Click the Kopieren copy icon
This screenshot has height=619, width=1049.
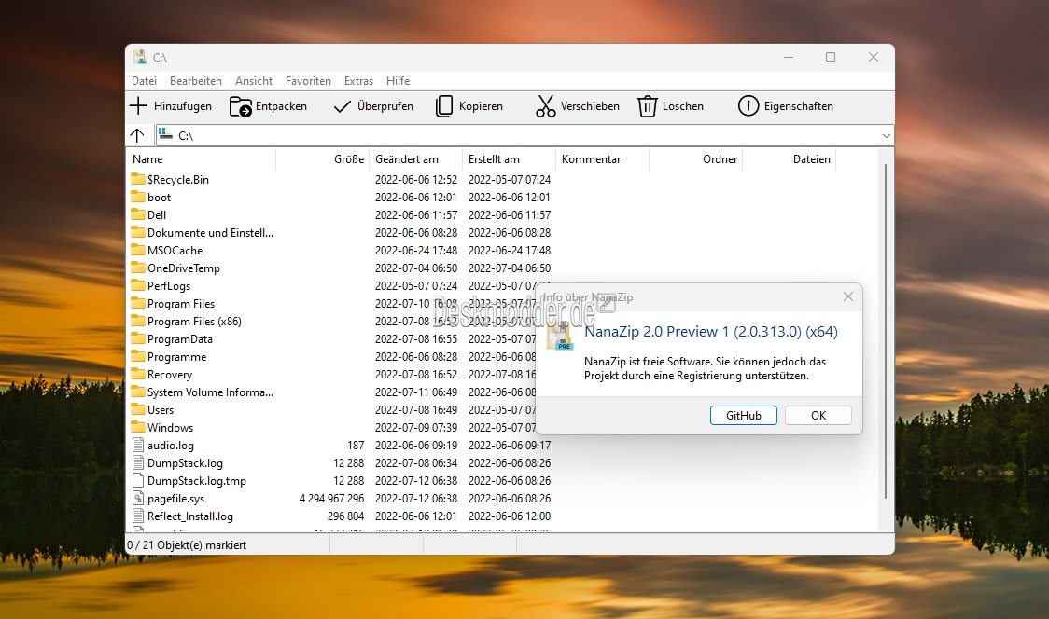[x=444, y=106]
